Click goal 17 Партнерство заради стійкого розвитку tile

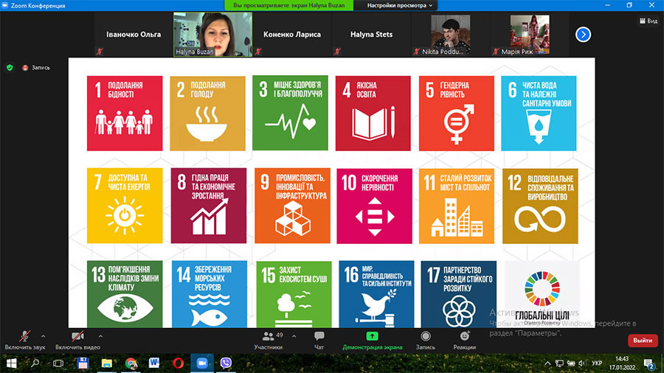(459, 294)
